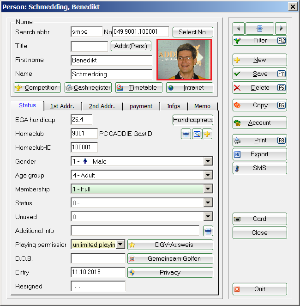Switch to the Memo tab
Image resolution: width=300 pixels, height=306 pixels.
[203, 106]
